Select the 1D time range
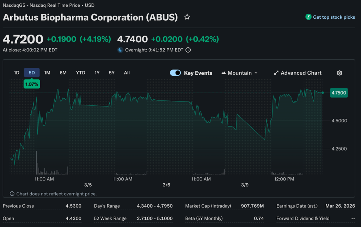 [x=17, y=73]
